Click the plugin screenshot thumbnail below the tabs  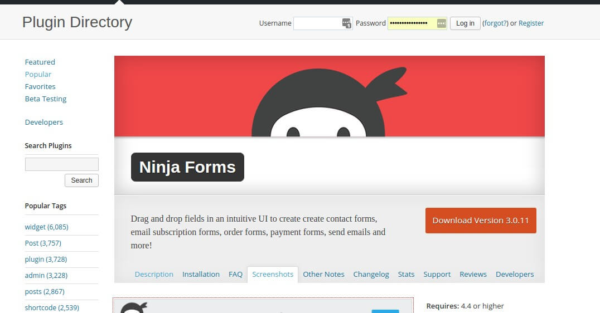(x=263, y=305)
